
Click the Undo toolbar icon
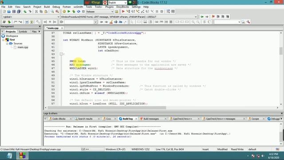(x=25, y=12)
